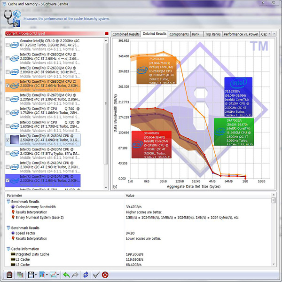This screenshot has height=282, width=282.
Task: Switch to the Rank tab
Action: pos(196,34)
